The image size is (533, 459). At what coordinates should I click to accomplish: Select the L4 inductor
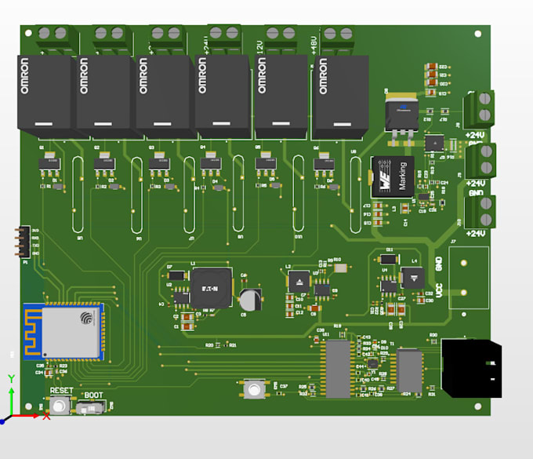[x=412, y=278]
